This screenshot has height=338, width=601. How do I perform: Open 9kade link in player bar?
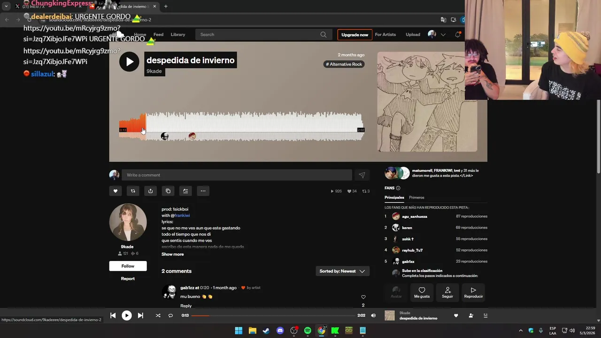(x=405, y=313)
